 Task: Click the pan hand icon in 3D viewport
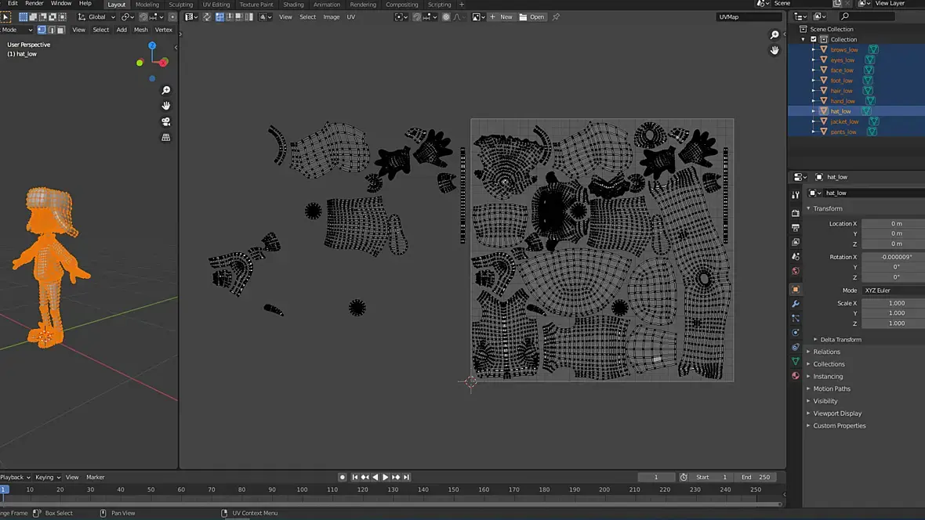point(165,106)
